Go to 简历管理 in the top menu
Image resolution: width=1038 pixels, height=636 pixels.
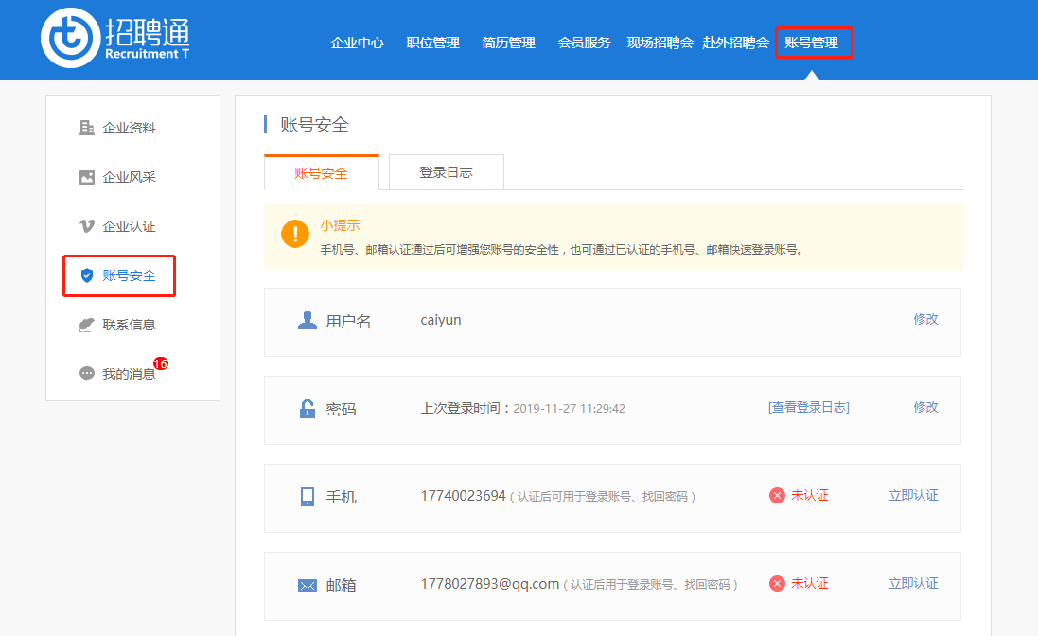point(508,43)
